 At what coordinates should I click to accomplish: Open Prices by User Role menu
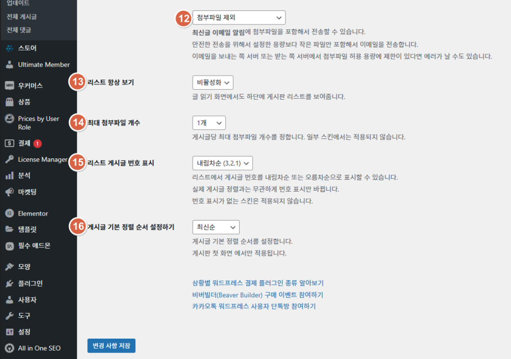click(38, 122)
